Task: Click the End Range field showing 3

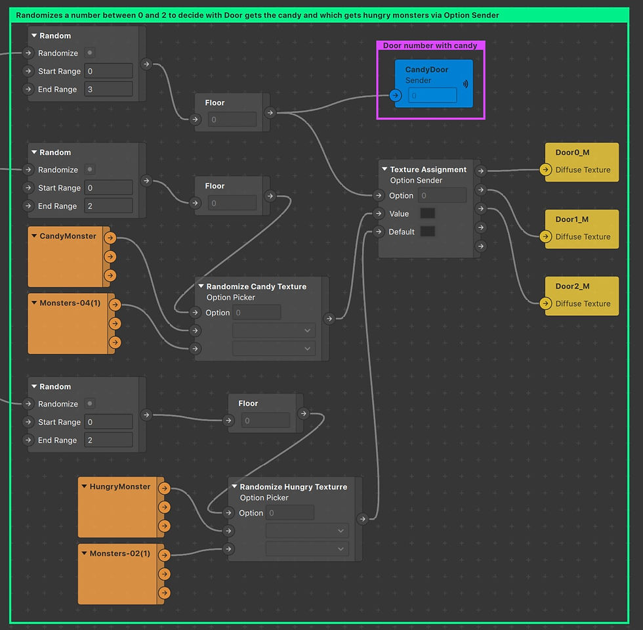Action: point(108,89)
